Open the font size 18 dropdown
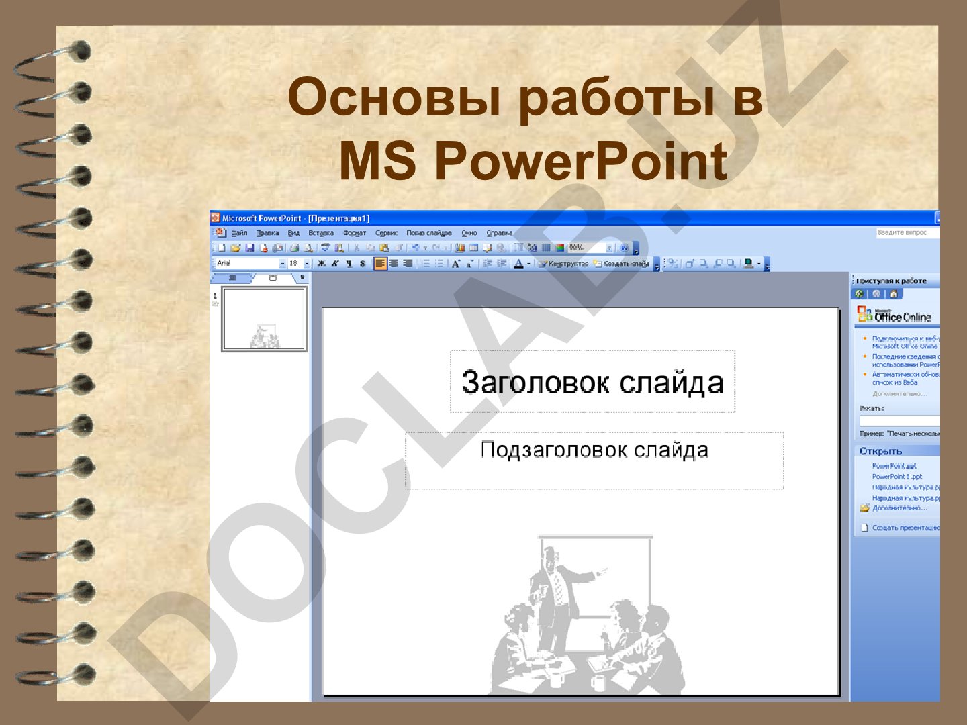Image resolution: width=967 pixels, height=725 pixels. pos(307,263)
